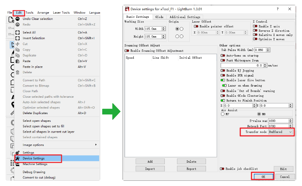Click the Invert Selection icon
Viewport: 302px width, 186px height.
[17, 38]
